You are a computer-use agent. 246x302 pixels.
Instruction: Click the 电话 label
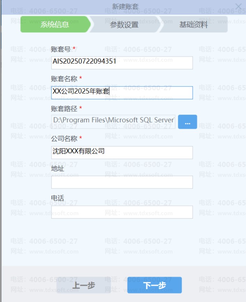coord(57,198)
